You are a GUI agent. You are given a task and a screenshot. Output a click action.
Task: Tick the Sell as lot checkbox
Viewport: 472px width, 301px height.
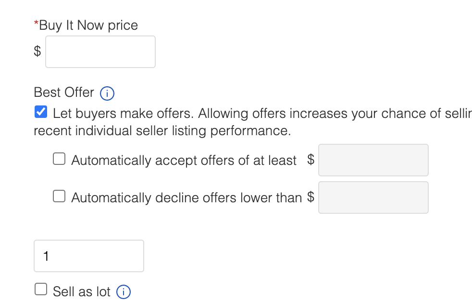tap(41, 289)
